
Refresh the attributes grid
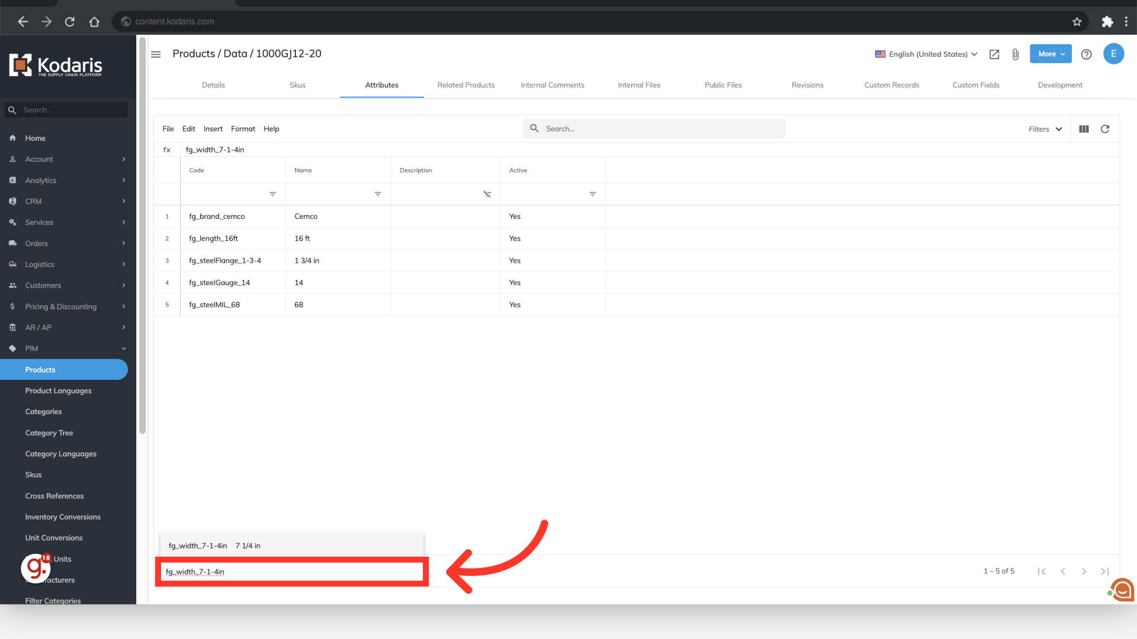click(1105, 129)
